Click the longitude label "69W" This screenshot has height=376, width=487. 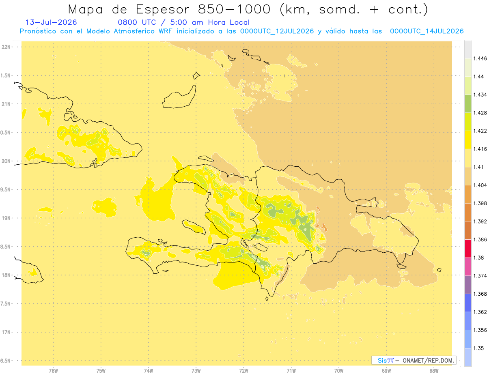click(x=386, y=370)
